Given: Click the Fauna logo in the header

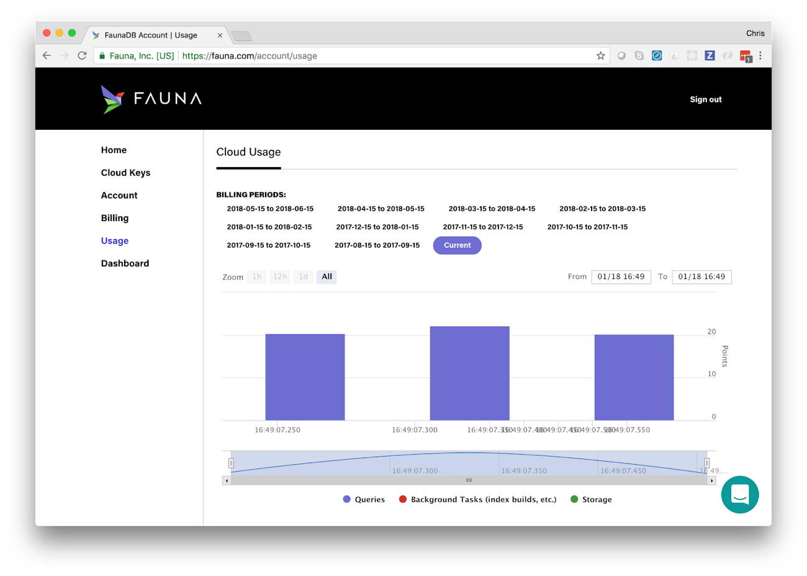Looking at the screenshot, I should click(x=151, y=99).
